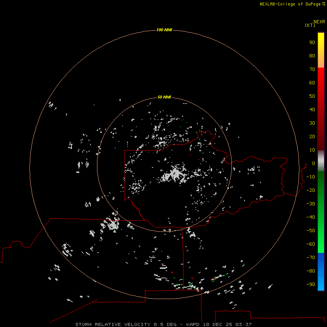Image resolution: width=327 pixels, height=327 pixels.
Task: Click the yellow top segment of color bar
Action: click(321, 50)
